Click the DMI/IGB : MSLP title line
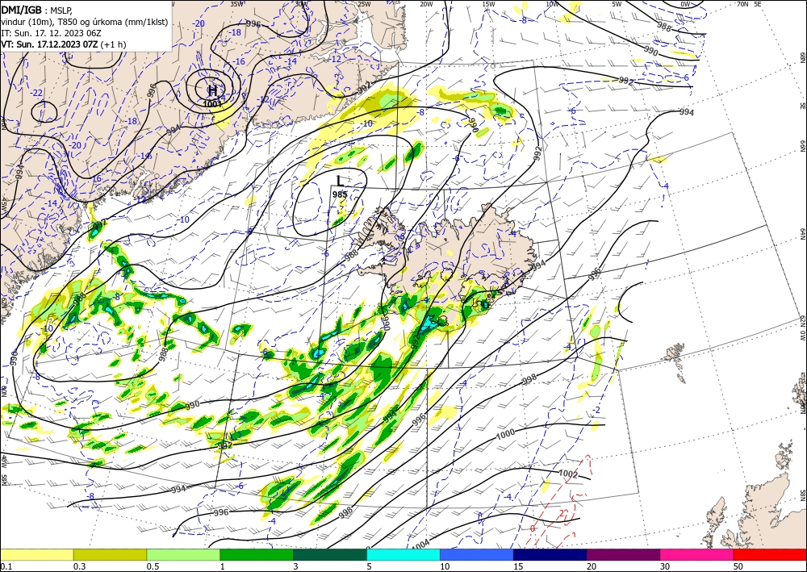Image resolution: width=807 pixels, height=572 pixels. click(38, 10)
